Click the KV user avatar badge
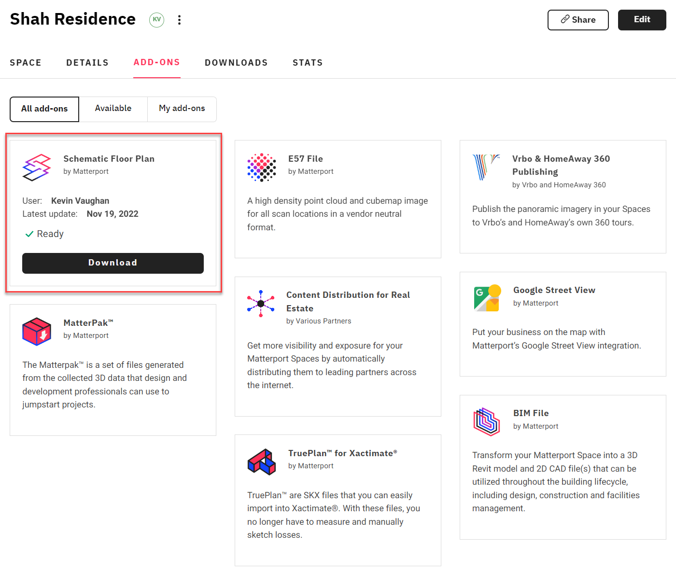Image resolution: width=676 pixels, height=573 pixels. 156,20
